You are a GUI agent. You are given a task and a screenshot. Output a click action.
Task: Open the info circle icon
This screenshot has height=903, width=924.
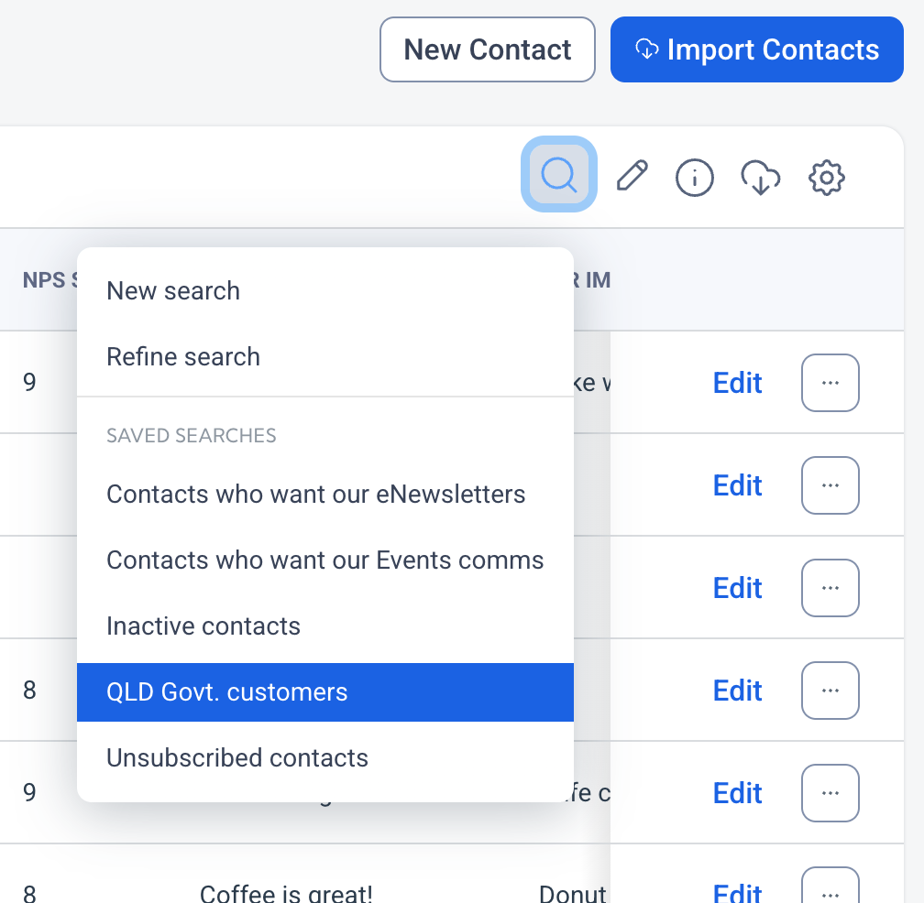tap(694, 177)
